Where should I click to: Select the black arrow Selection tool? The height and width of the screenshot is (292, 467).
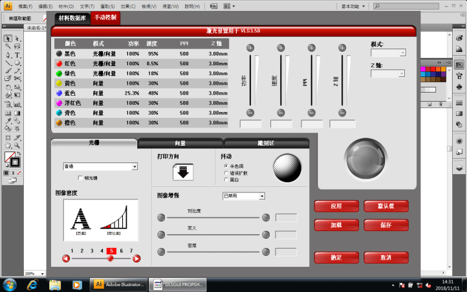(7, 38)
